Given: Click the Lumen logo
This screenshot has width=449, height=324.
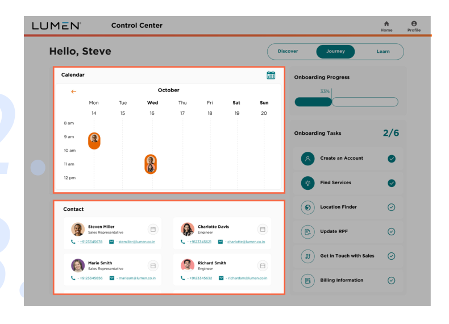Looking at the screenshot, I should point(56,26).
